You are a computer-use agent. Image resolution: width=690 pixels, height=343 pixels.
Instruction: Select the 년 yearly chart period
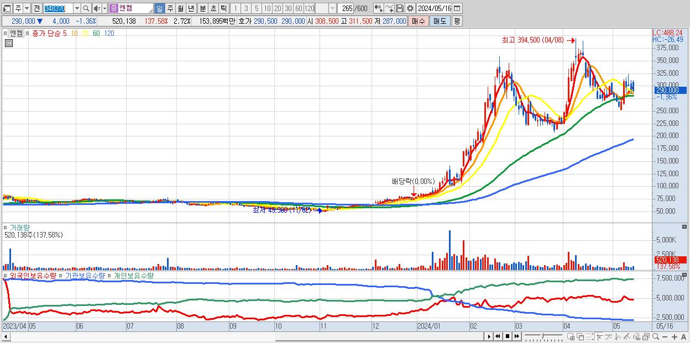191,8
